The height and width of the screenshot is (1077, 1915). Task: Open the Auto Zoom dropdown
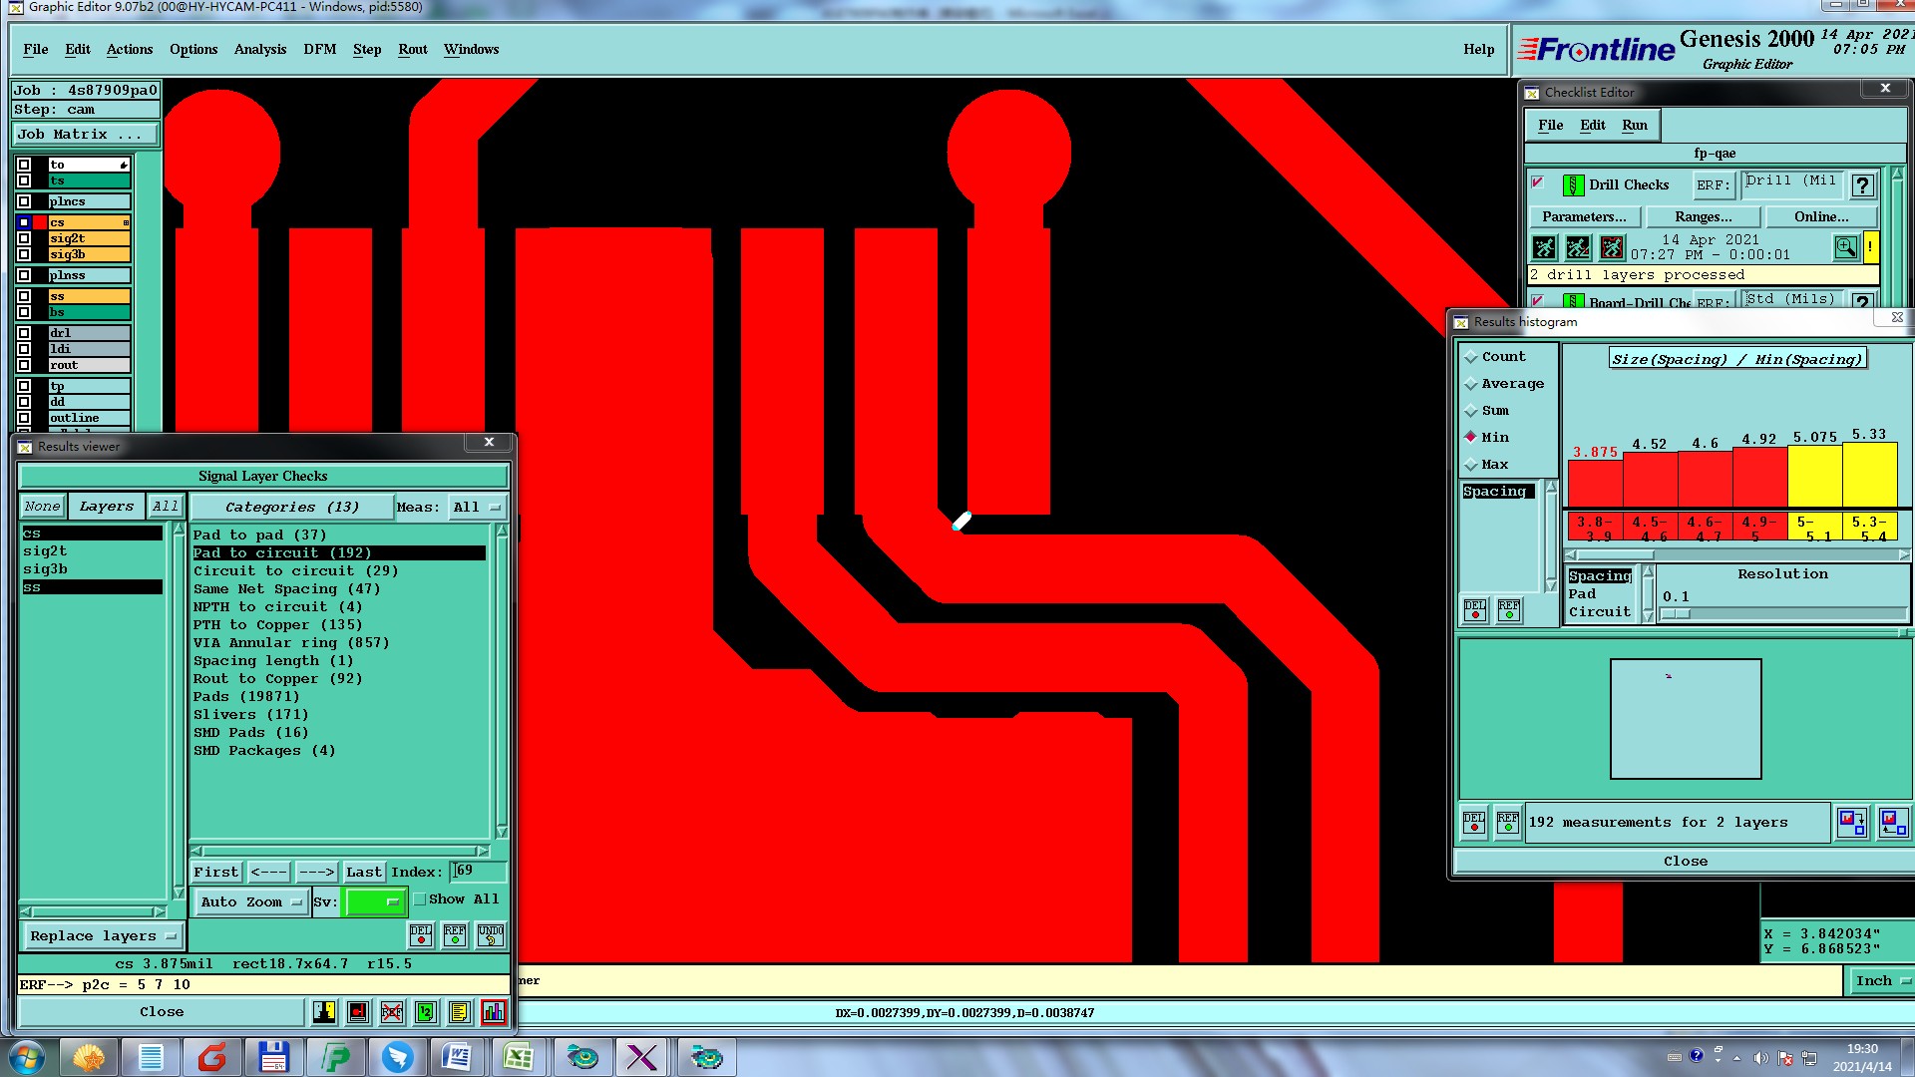(x=251, y=902)
